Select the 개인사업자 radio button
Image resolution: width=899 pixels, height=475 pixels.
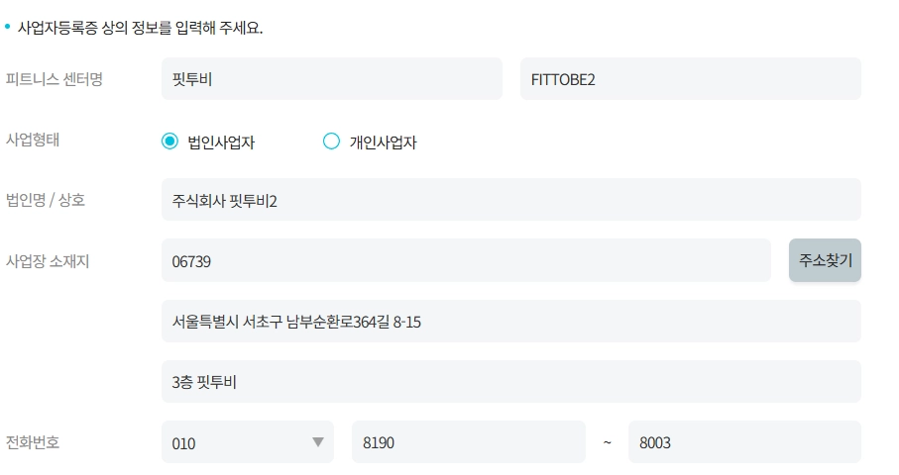pyautogui.click(x=332, y=142)
